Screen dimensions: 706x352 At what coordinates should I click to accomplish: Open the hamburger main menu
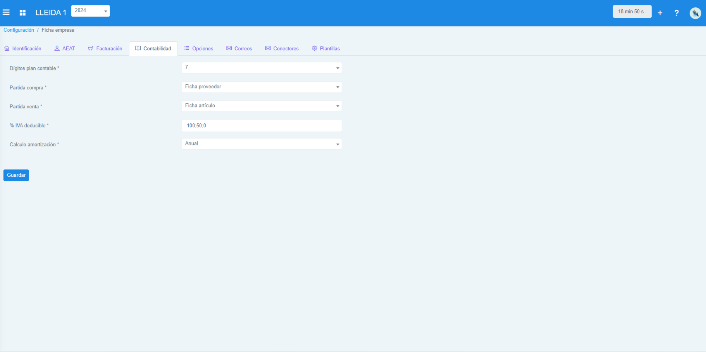coord(6,12)
